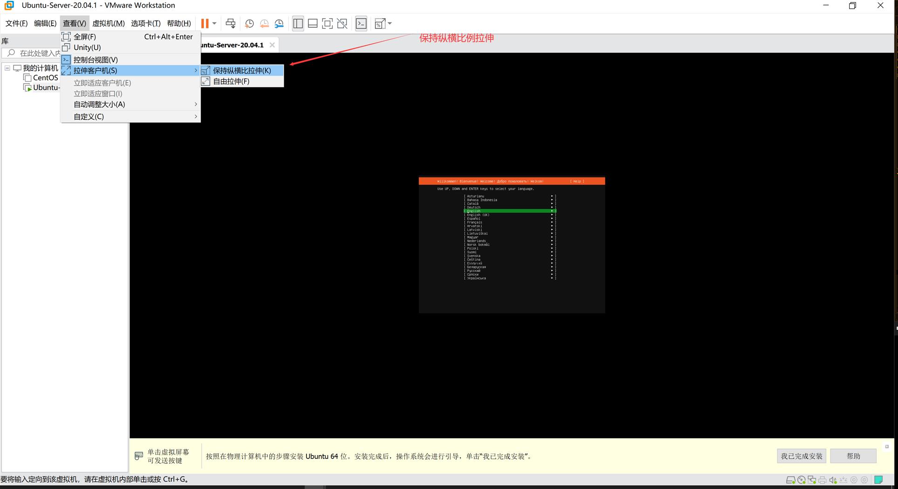Select the 拉伸客户机(S) menu entry
The height and width of the screenshot is (489, 898).
point(130,70)
